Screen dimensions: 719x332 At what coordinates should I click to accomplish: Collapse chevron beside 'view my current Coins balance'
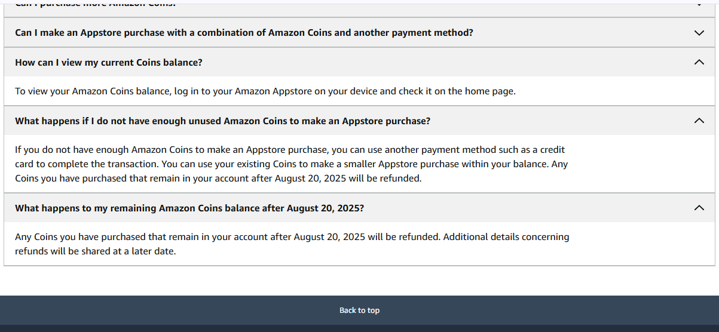click(699, 62)
